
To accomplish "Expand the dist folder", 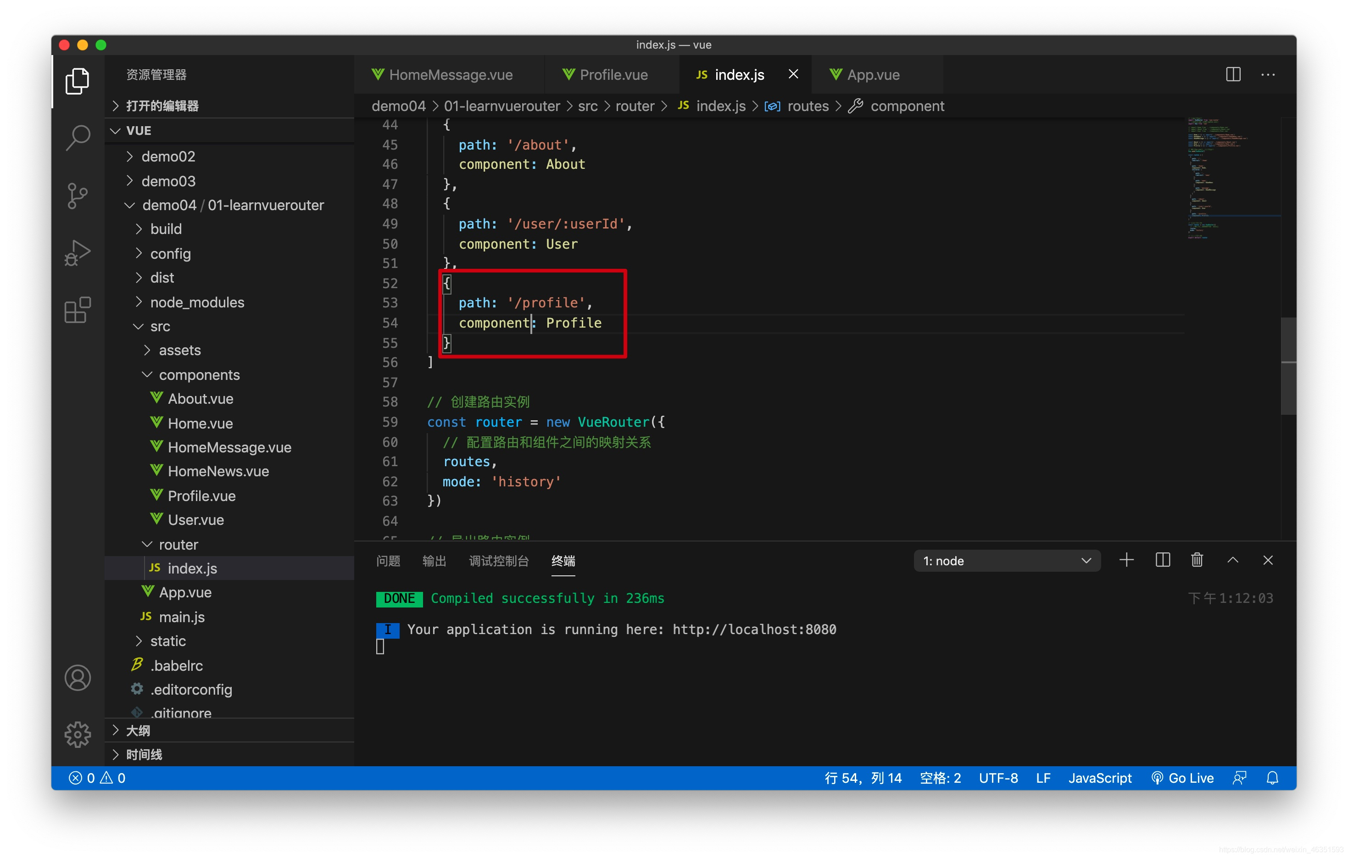I will [229, 278].
